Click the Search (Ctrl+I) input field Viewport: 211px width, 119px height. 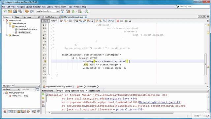point(194,7)
